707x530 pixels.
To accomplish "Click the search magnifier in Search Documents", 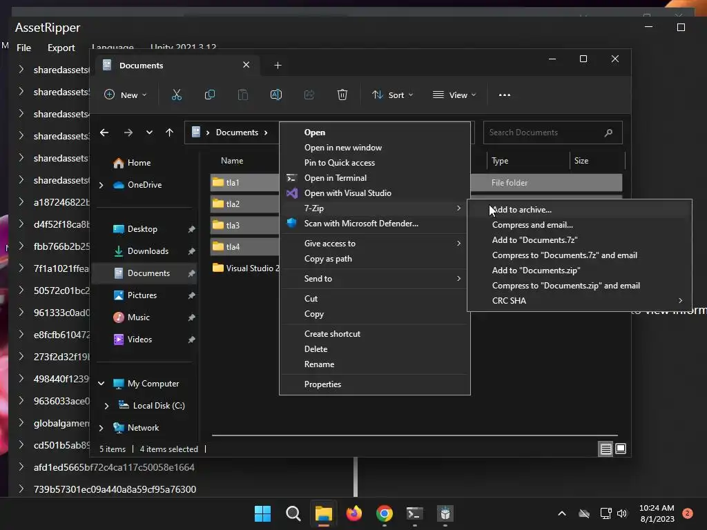I will [x=608, y=132].
